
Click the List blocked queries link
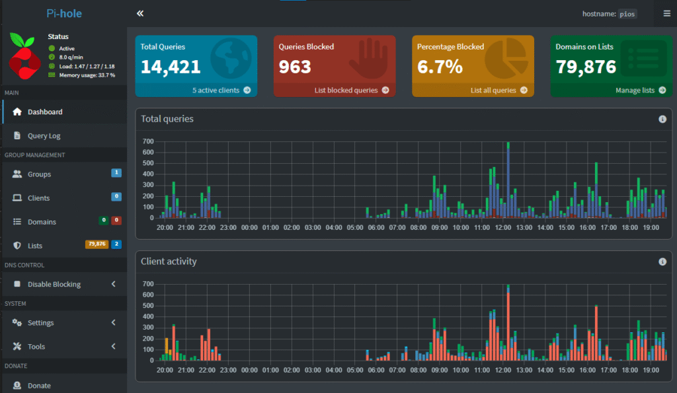coord(346,90)
